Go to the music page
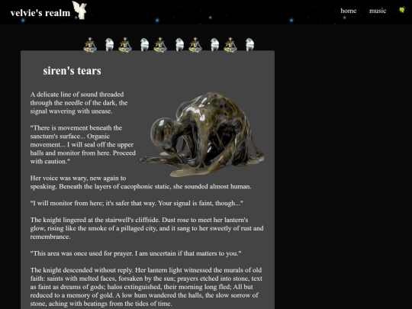The image size is (412, 309). [x=378, y=11]
